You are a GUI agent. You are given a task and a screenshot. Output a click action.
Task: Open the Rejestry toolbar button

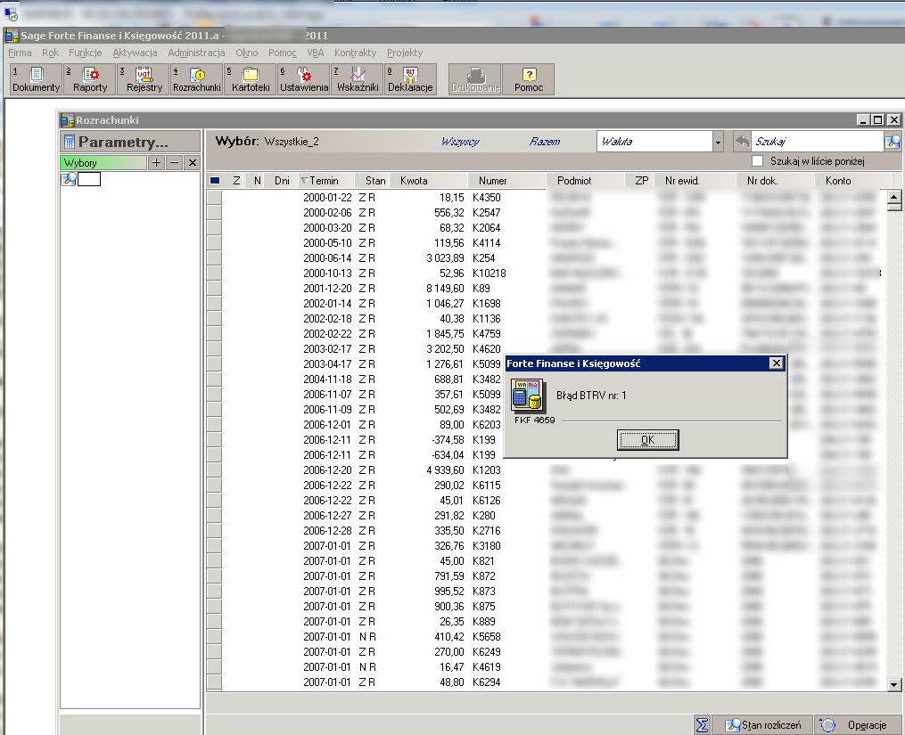pos(144,79)
